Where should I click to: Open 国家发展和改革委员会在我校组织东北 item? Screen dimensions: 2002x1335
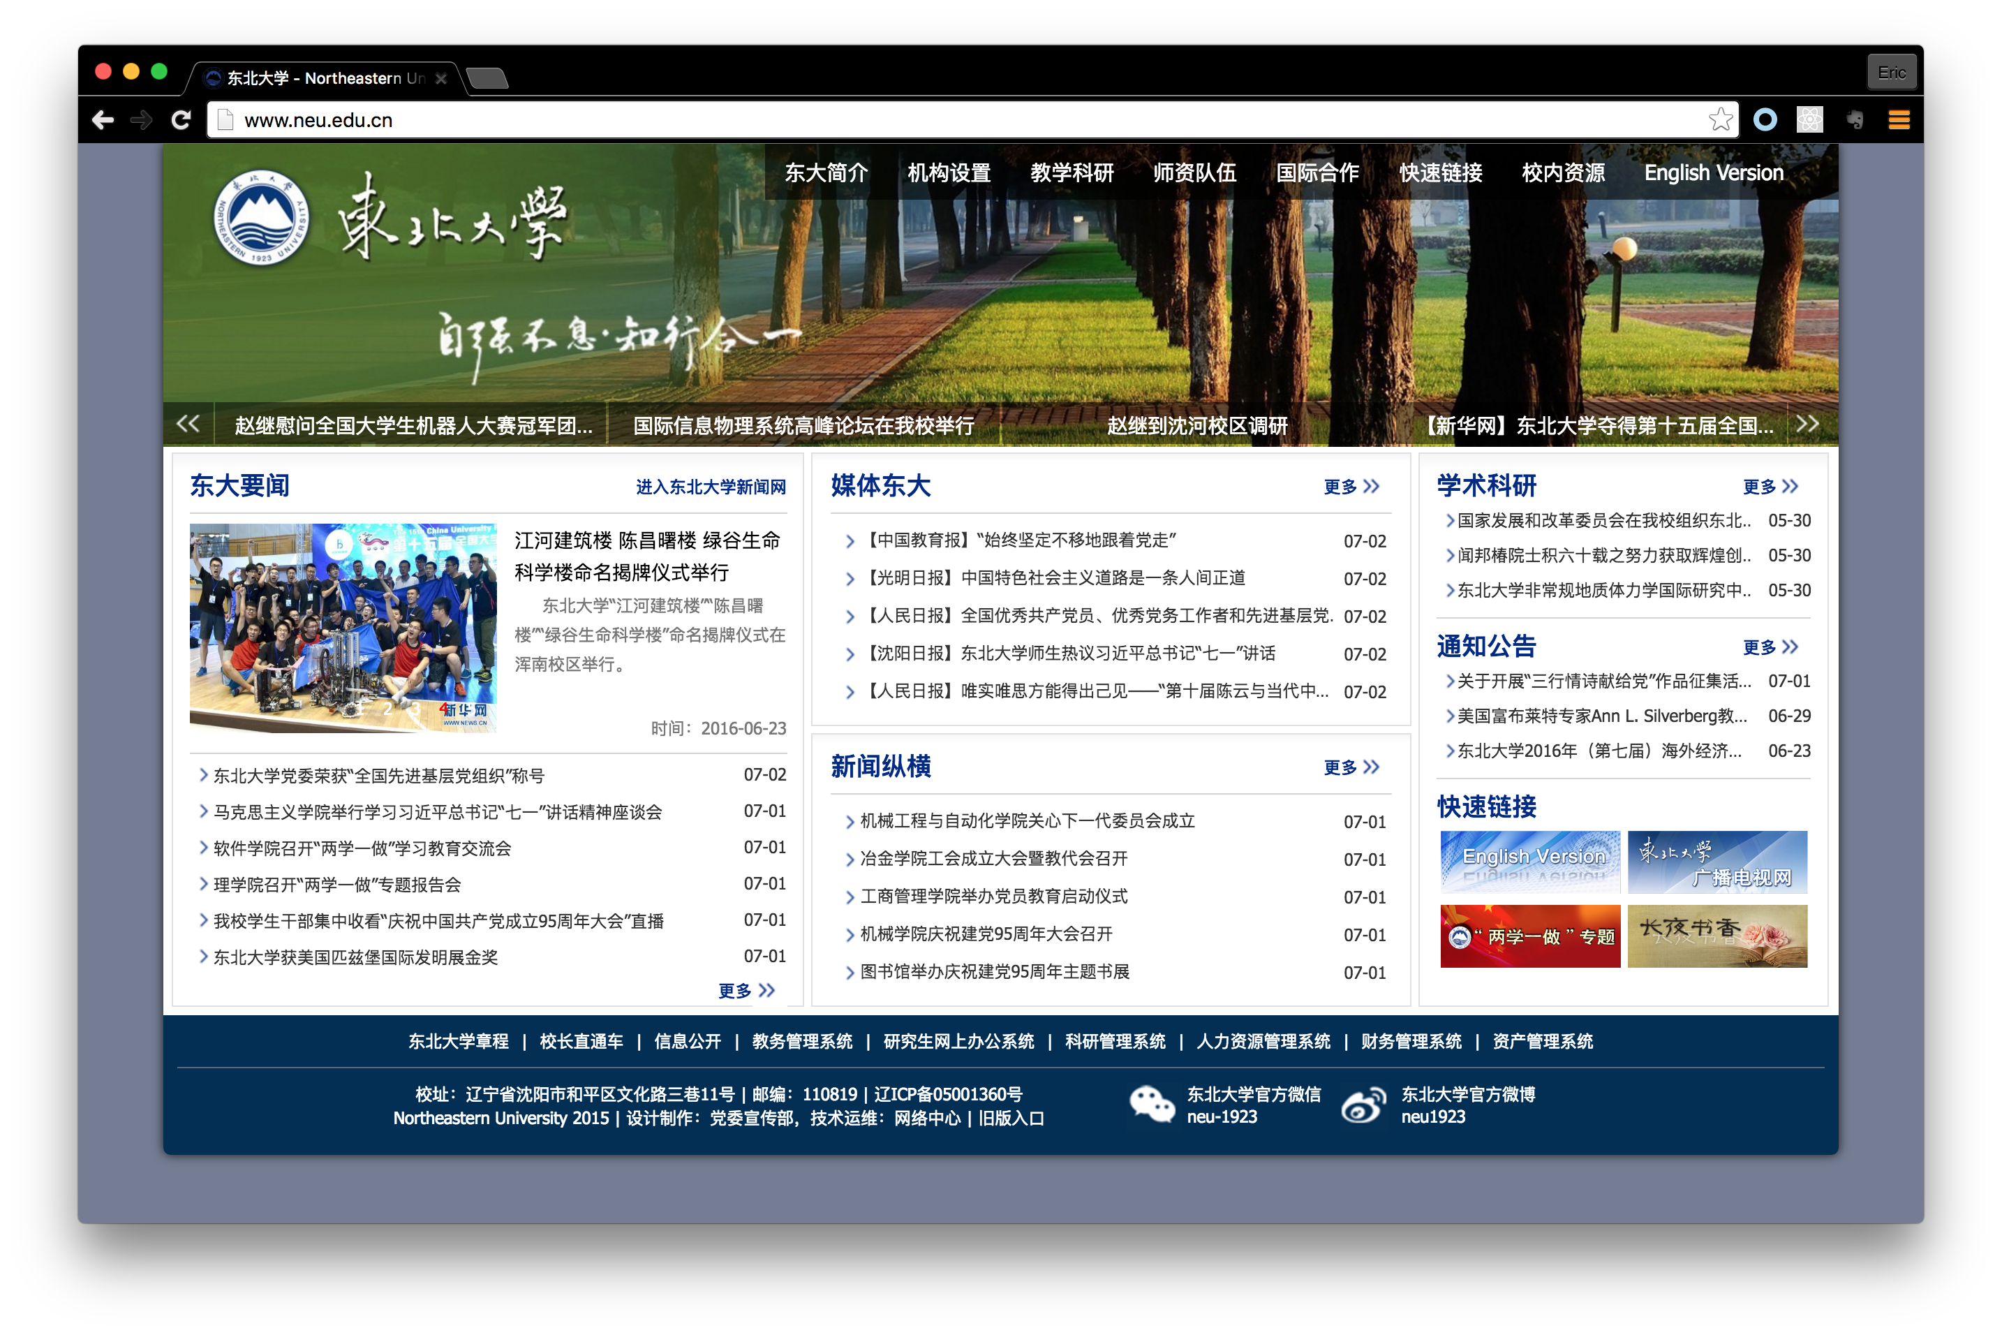click(x=1603, y=520)
